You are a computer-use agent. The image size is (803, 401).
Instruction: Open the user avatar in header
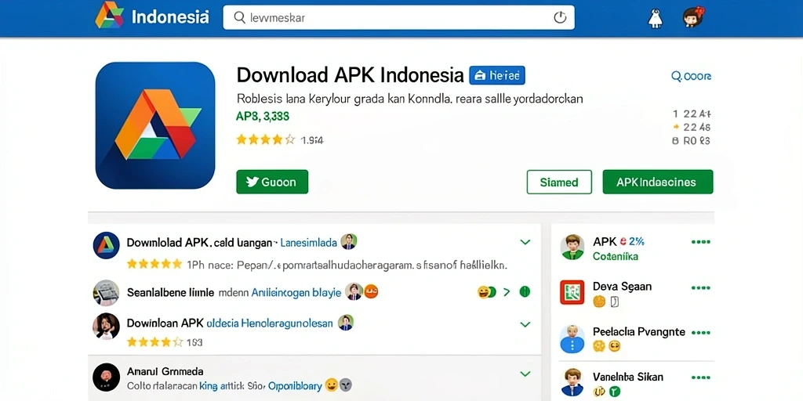693,17
